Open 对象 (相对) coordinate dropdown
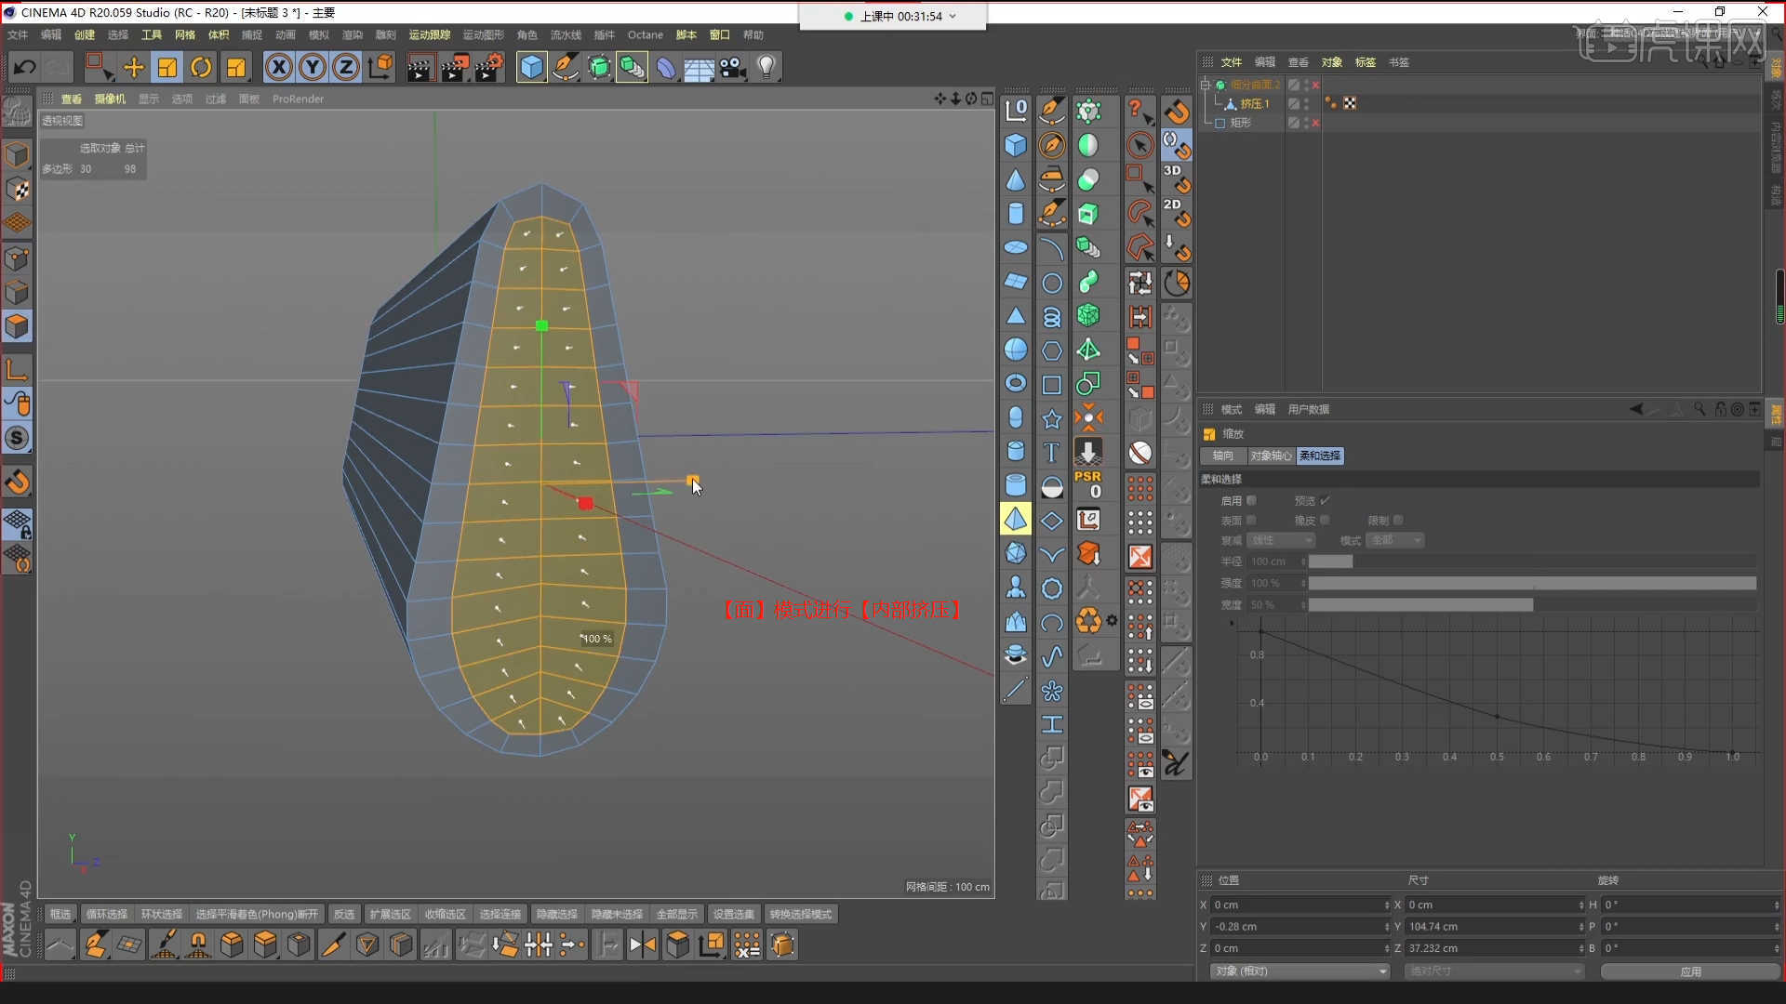This screenshot has height=1004, width=1786. point(1300,971)
